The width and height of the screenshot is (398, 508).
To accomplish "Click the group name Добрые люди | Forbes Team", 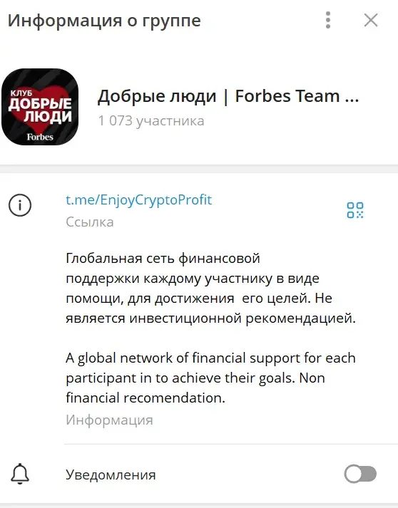I will click(x=228, y=96).
